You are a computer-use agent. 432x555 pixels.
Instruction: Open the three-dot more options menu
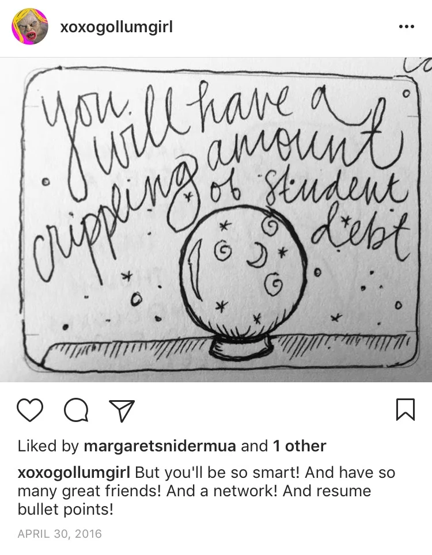406,26
